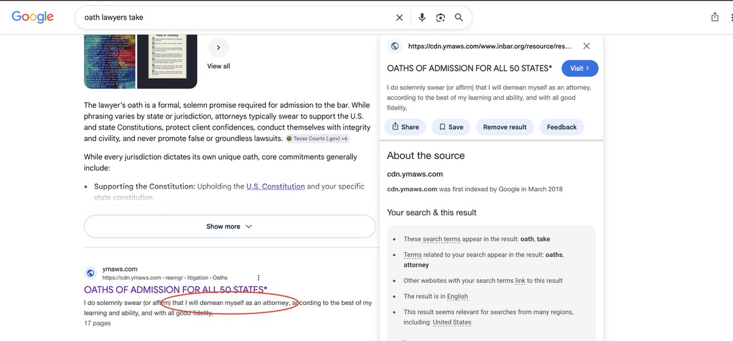Start voice search with microphone icon
The height and width of the screenshot is (341, 733).
click(x=421, y=17)
